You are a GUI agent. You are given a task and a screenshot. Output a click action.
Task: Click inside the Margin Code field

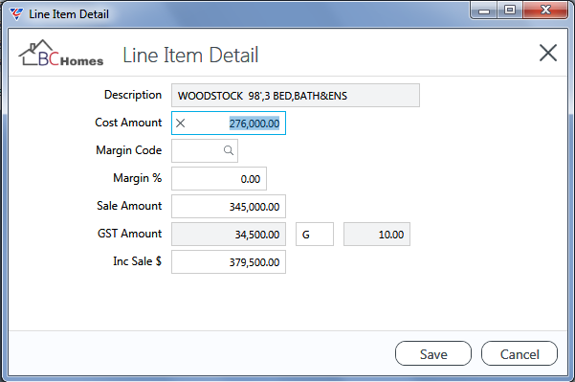pyautogui.click(x=205, y=150)
